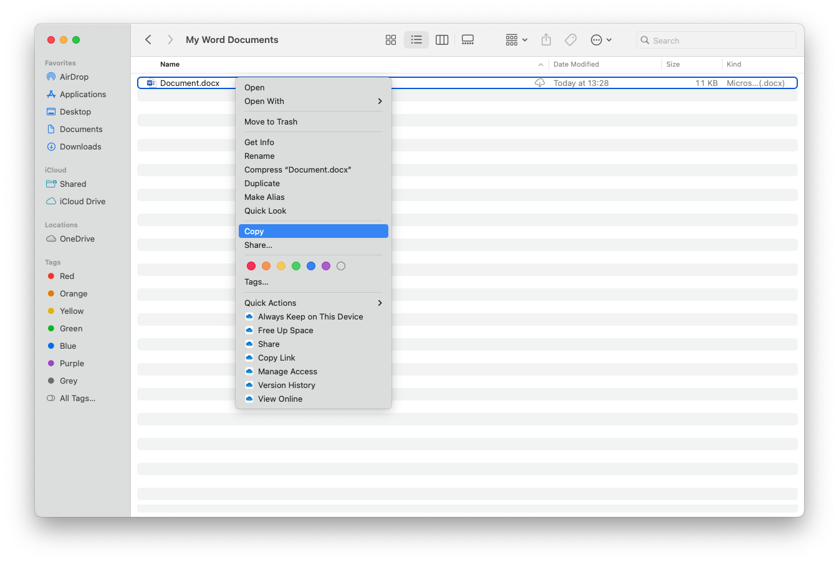Open the Group By dropdown in toolbar

[x=516, y=40]
